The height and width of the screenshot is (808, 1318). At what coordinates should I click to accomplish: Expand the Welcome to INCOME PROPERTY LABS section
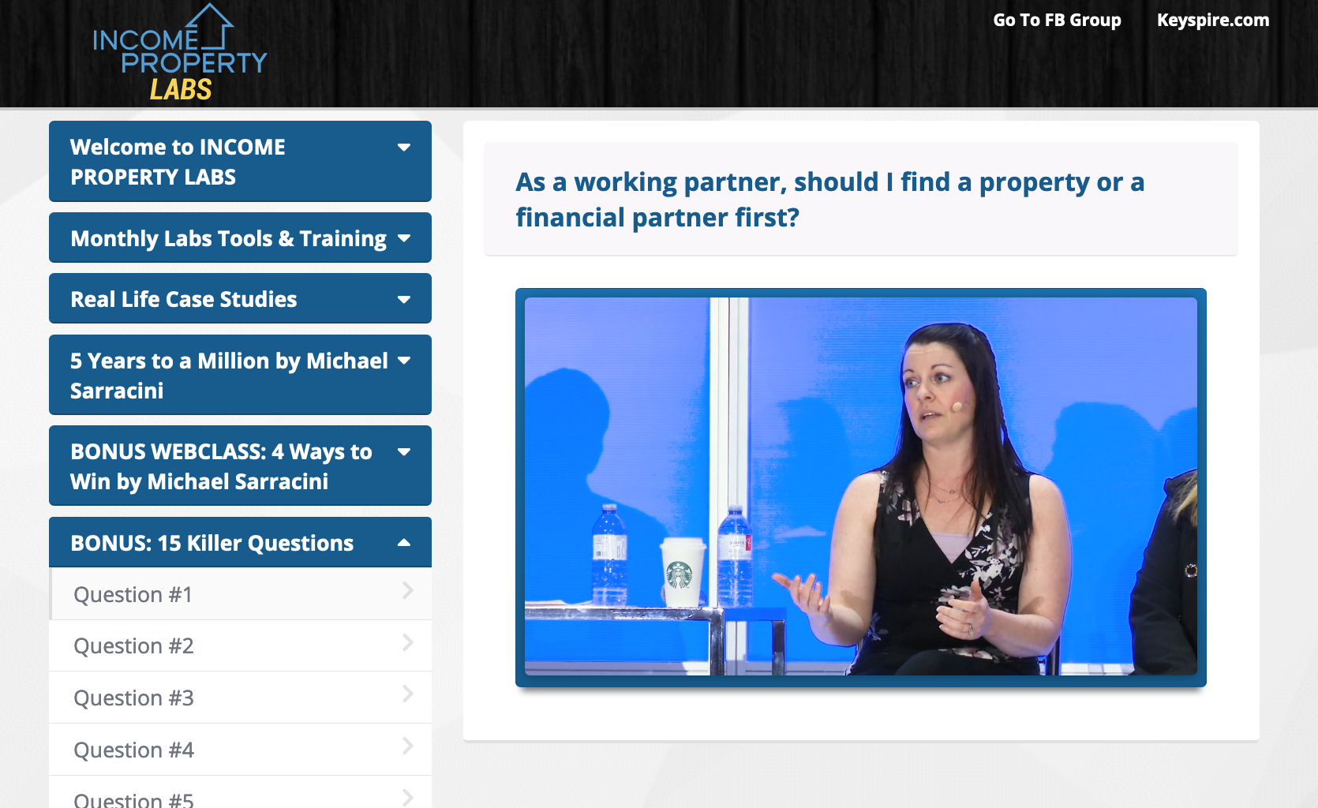point(178,162)
